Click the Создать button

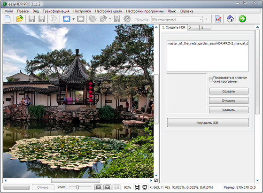point(229,91)
